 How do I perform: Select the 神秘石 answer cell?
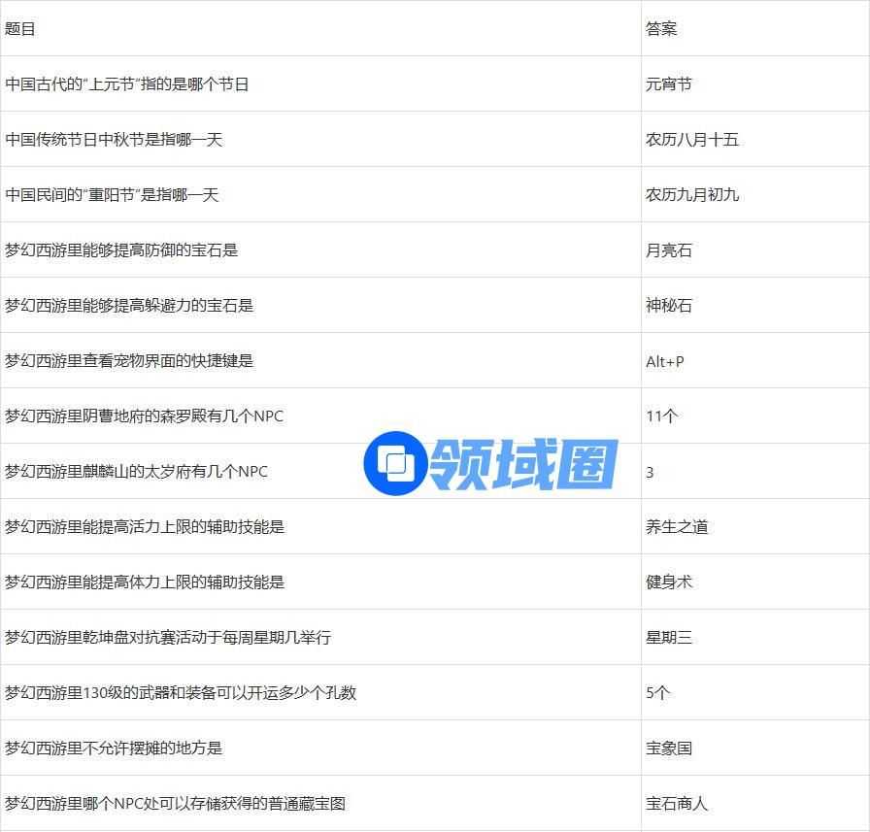pyautogui.click(x=669, y=306)
